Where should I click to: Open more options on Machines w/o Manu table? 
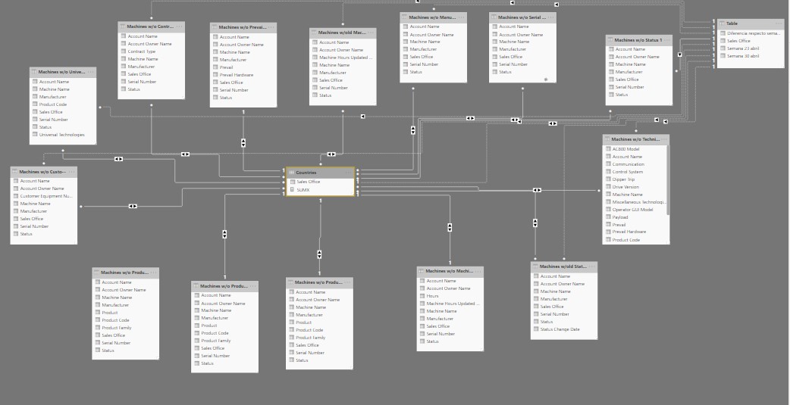462,17
